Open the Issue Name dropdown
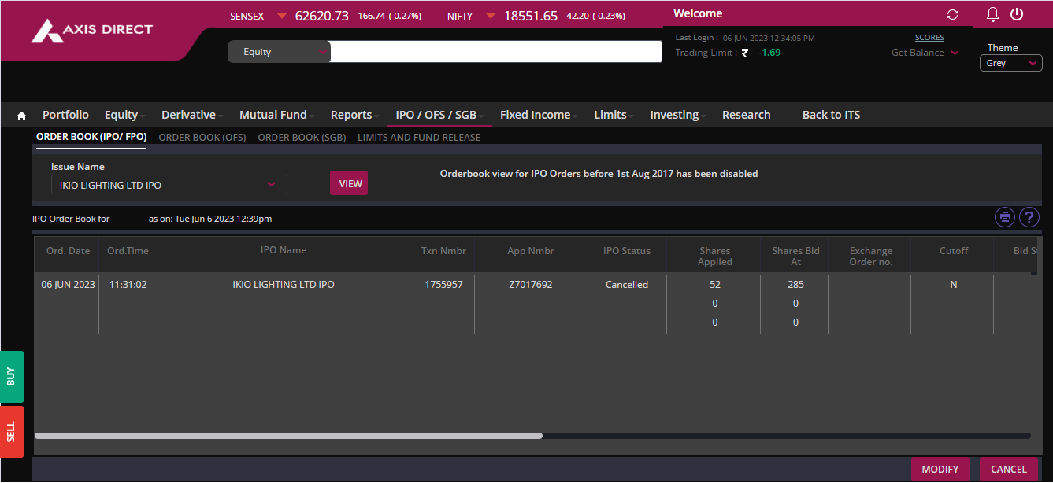Screen dimensions: 1053x483 pos(169,185)
